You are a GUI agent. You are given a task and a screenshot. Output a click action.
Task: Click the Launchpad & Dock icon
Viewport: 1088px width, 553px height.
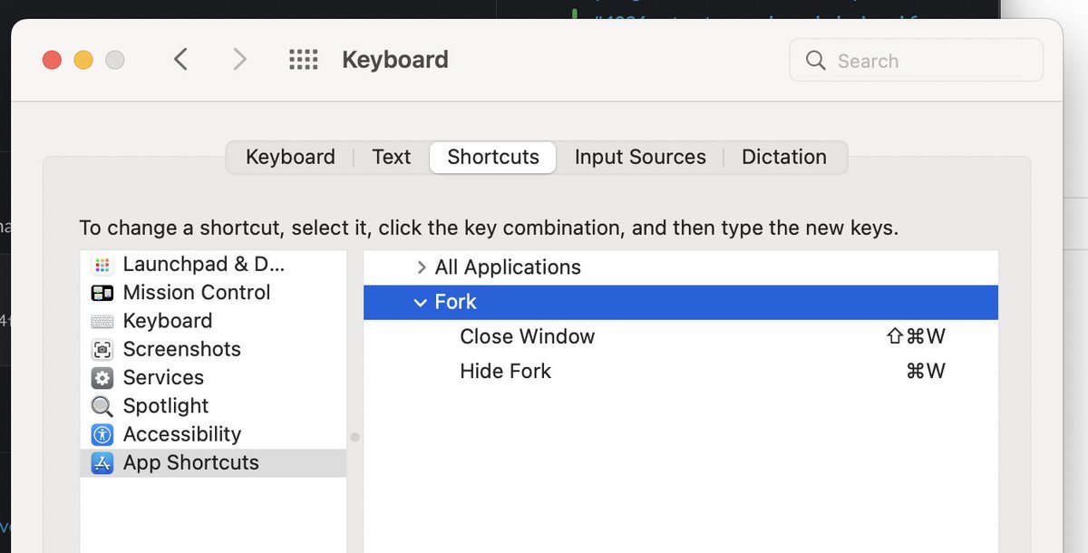102,265
